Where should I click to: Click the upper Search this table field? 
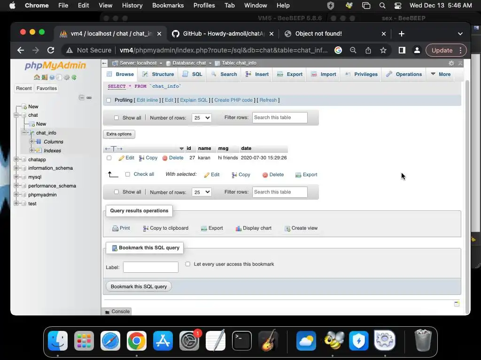point(280,118)
